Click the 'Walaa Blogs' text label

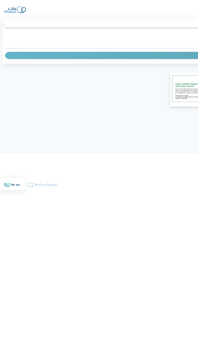[45, 185]
